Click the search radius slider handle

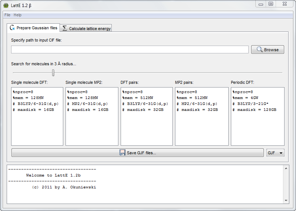(x=53, y=73)
